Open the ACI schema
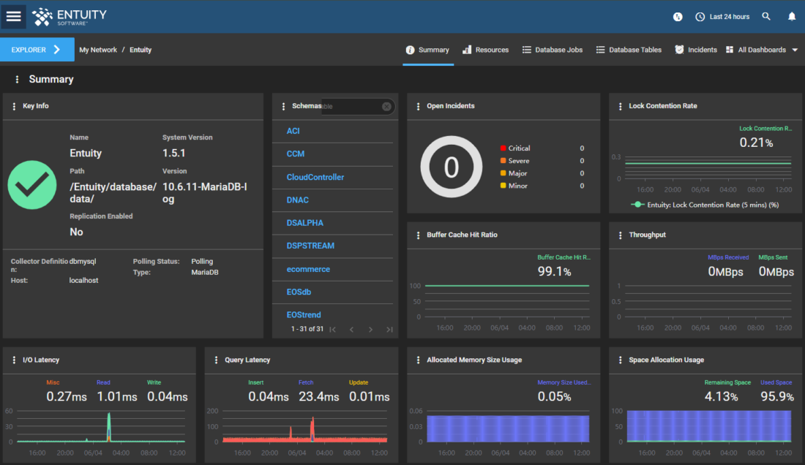The image size is (805, 465). [x=293, y=132]
